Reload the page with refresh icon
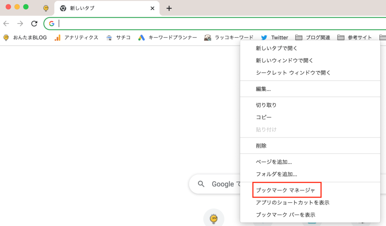The height and width of the screenshot is (226, 386). click(34, 24)
